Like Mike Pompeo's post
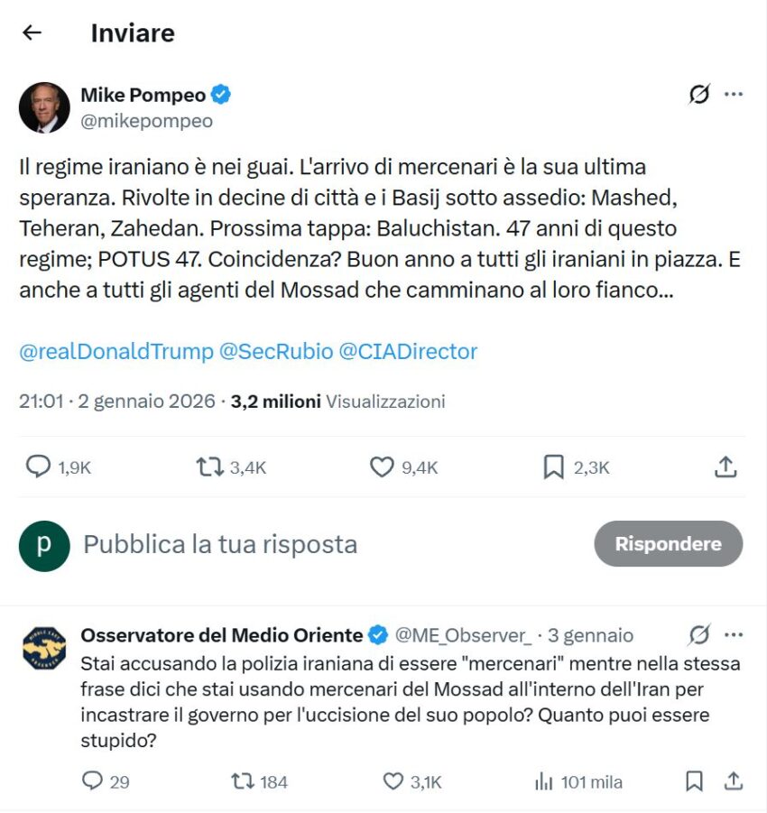 pyautogui.click(x=382, y=467)
